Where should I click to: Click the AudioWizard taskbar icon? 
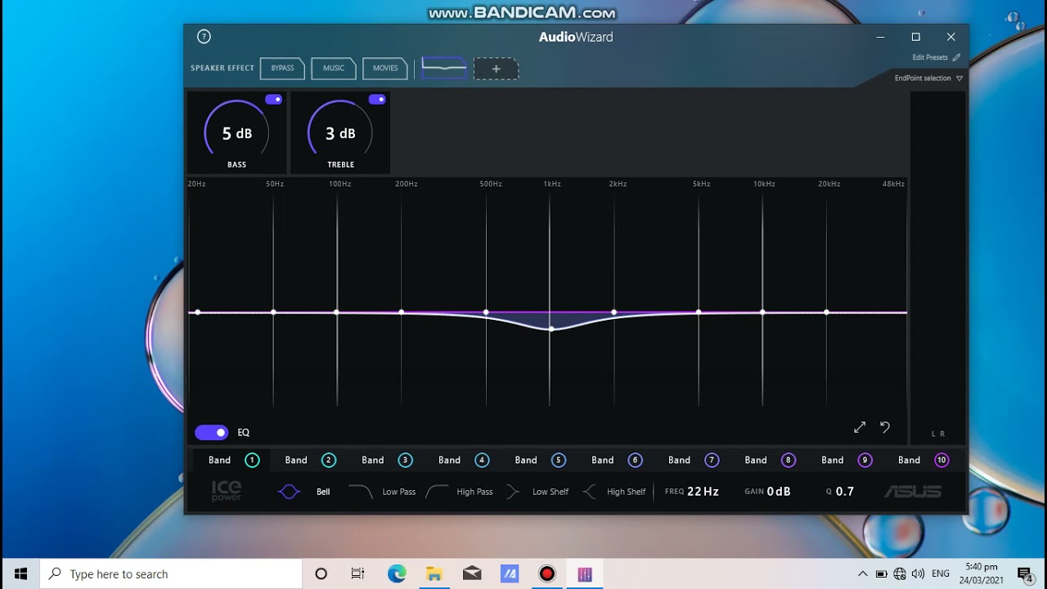click(x=585, y=573)
